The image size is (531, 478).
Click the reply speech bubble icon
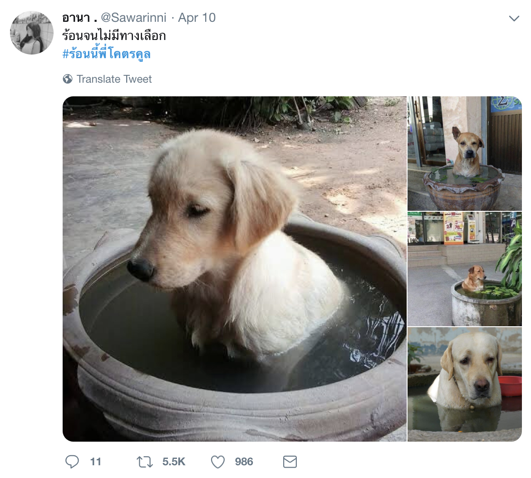(72, 462)
